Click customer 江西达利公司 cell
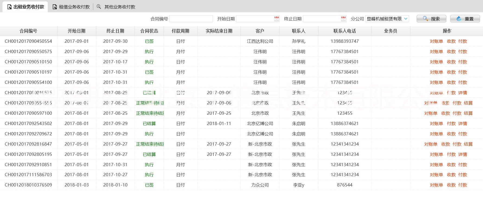The width and height of the screenshot is (483, 200). pyautogui.click(x=260, y=41)
